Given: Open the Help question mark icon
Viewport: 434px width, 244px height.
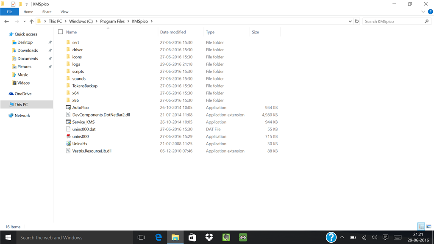Looking at the screenshot, I should click(431, 11).
